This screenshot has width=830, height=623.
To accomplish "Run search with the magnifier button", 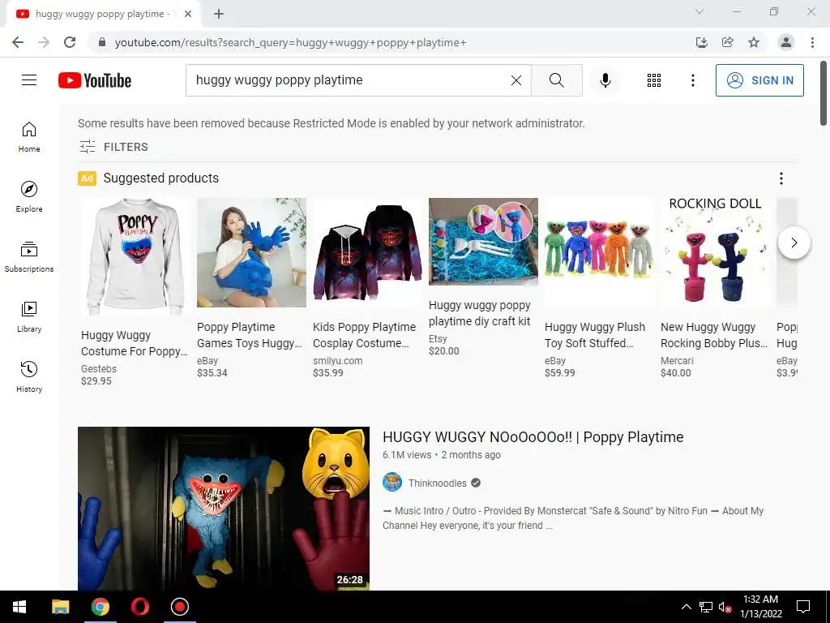I will click(556, 80).
